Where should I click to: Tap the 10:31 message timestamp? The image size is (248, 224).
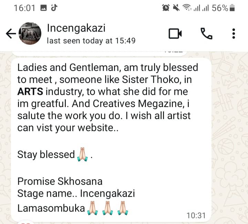196,215
